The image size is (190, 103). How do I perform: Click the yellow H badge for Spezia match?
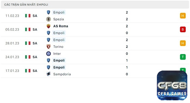pos(183,16)
